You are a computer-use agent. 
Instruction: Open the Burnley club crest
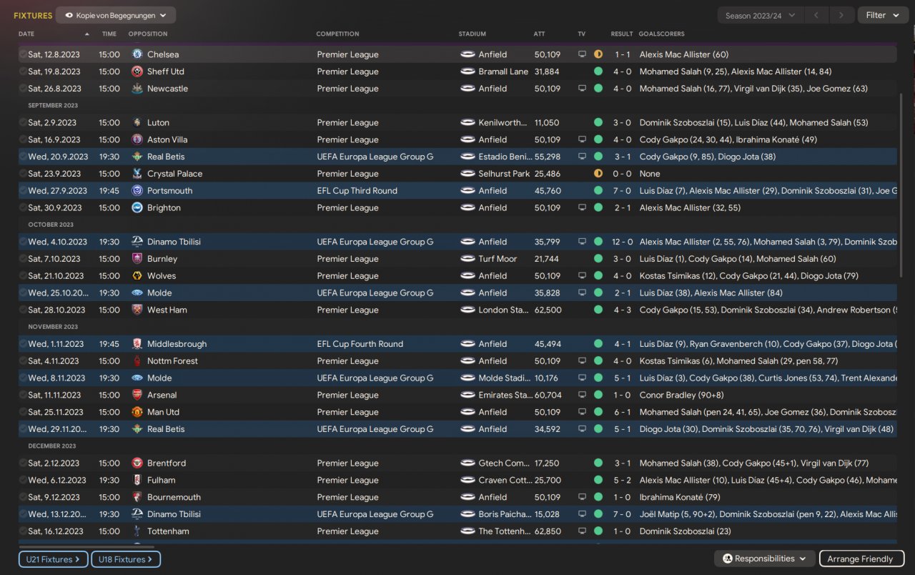[137, 259]
